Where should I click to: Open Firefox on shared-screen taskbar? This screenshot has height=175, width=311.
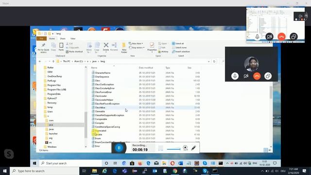(140, 163)
